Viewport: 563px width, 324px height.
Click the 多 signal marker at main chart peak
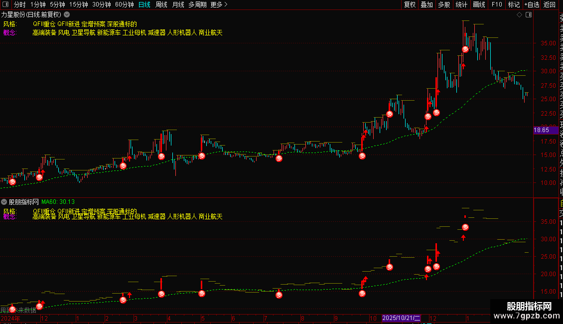coord(465,49)
